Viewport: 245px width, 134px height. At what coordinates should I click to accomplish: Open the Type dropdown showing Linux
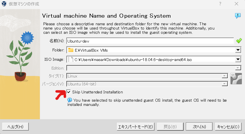[x=225, y=76]
